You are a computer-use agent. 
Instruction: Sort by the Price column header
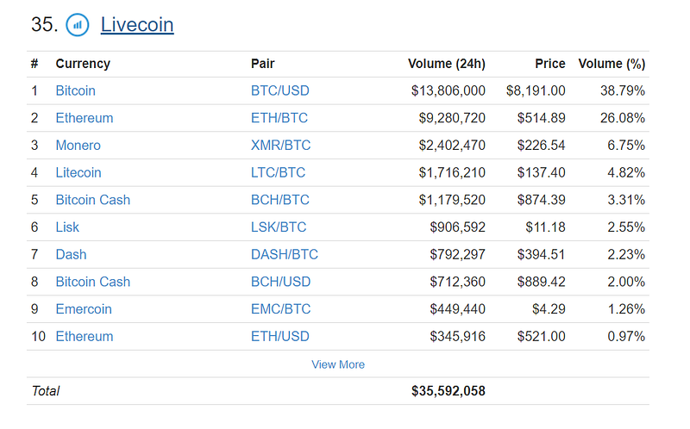549,64
